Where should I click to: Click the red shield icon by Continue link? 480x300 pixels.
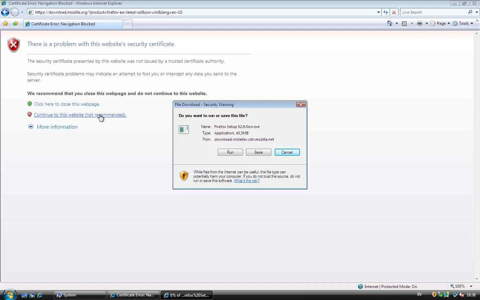point(30,114)
